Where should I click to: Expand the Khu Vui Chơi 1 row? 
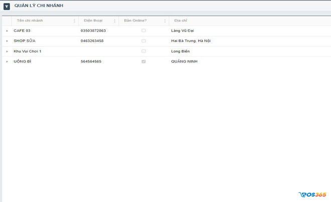point(7,51)
